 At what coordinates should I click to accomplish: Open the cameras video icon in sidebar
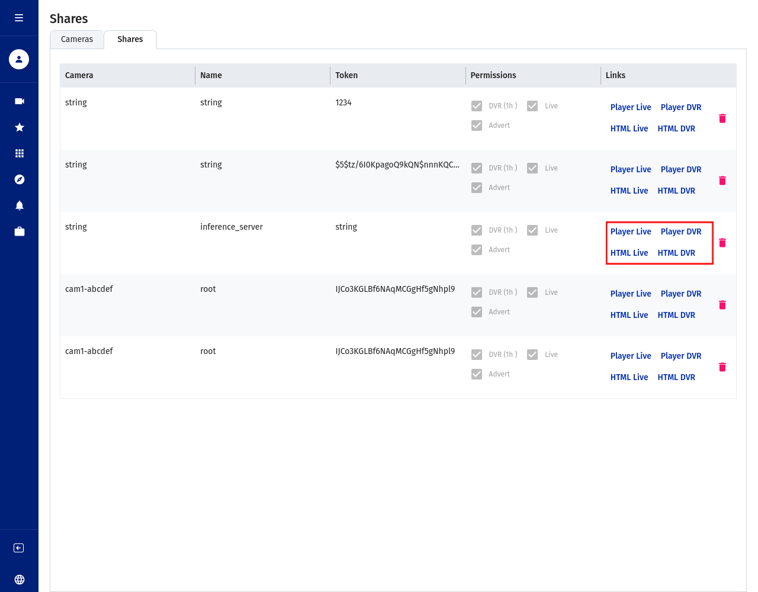click(x=19, y=101)
